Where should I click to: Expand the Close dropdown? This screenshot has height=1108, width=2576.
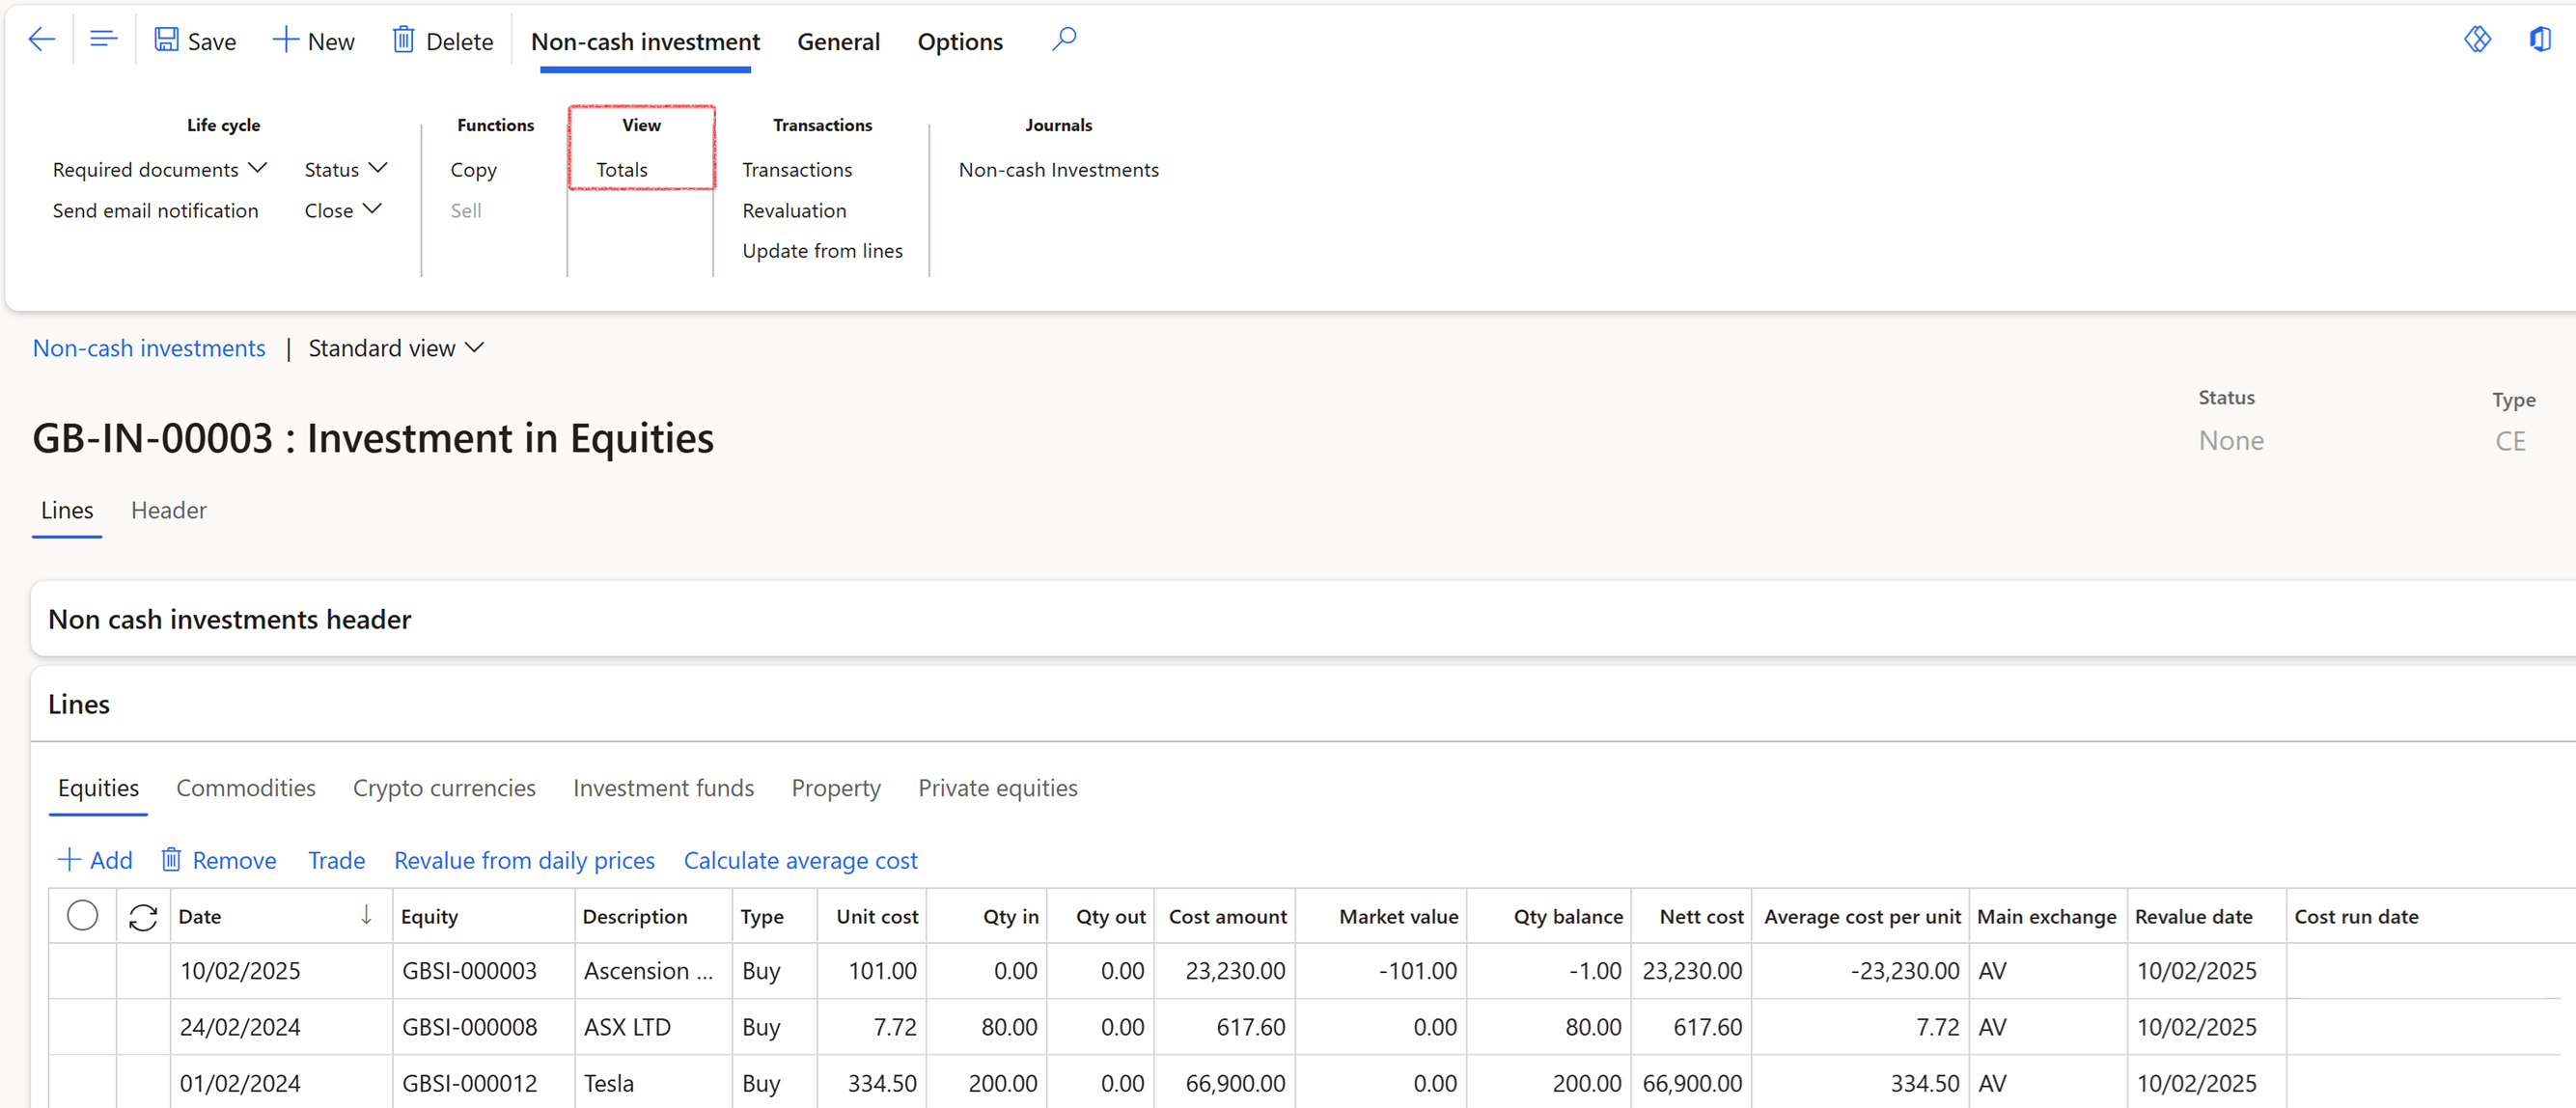(343, 210)
